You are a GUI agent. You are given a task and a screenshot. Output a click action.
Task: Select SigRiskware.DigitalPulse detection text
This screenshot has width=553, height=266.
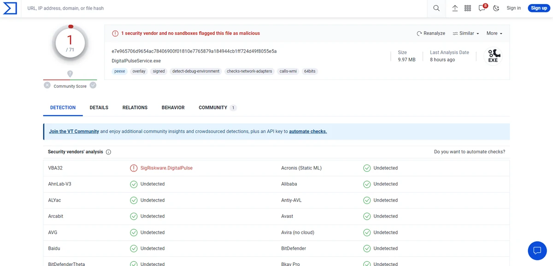(166, 168)
